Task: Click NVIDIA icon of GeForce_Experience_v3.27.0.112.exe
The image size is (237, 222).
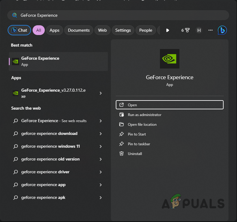Action: [16, 93]
